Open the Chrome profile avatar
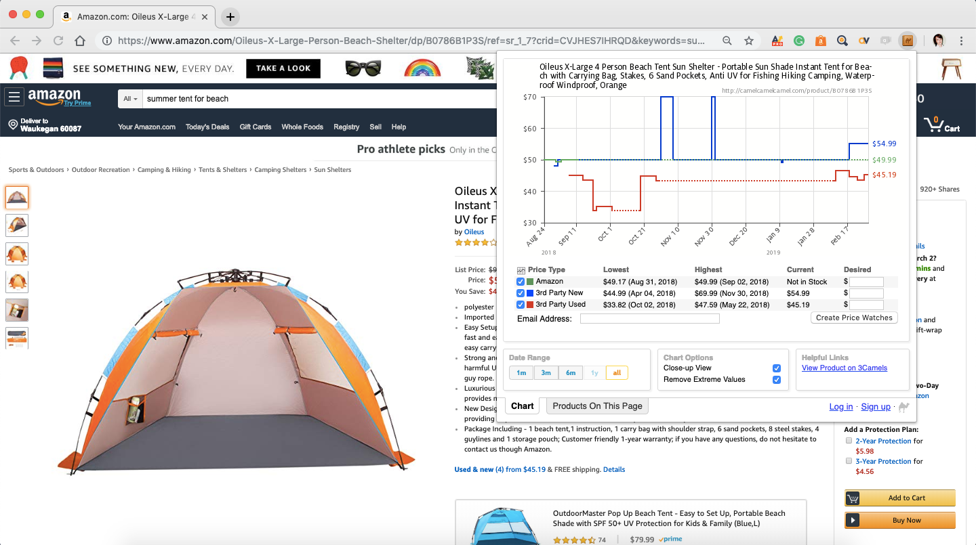 (x=939, y=41)
